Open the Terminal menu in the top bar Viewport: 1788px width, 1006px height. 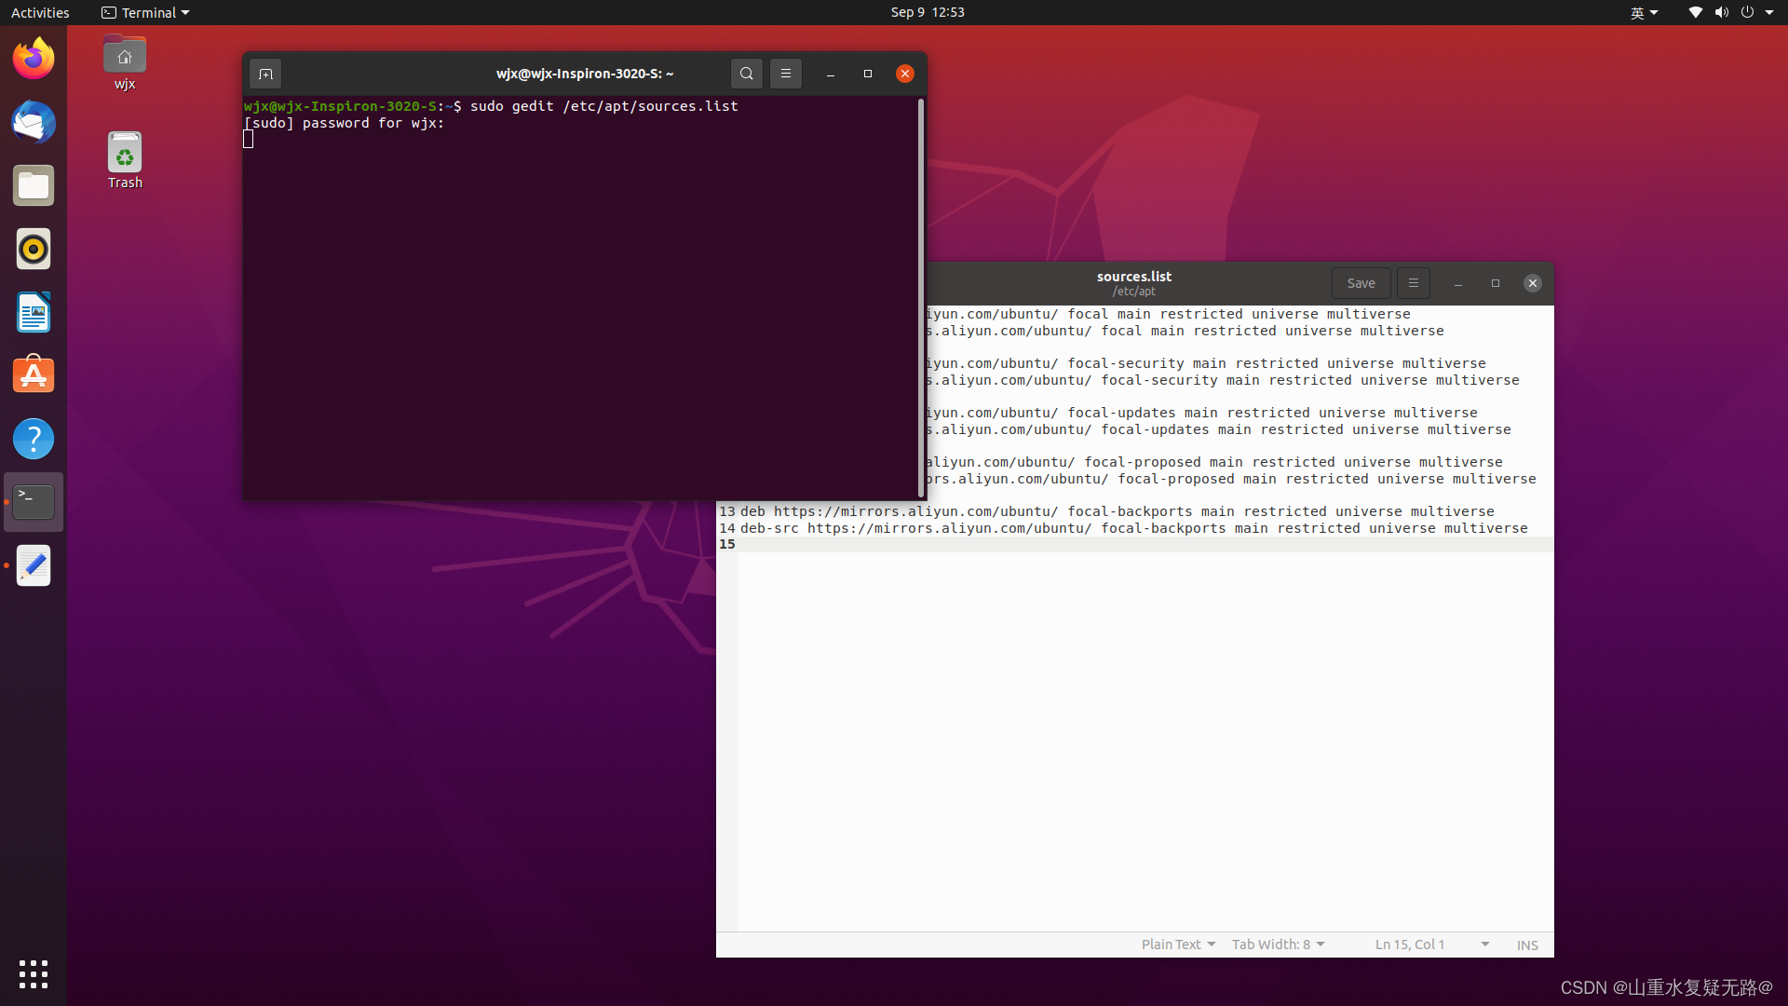(144, 12)
